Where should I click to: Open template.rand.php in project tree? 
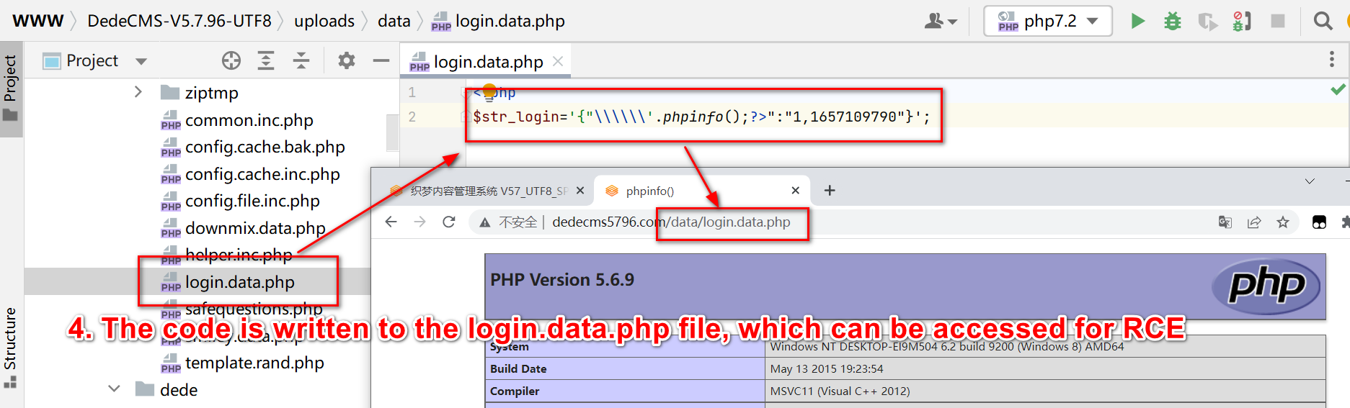pos(254,363)
